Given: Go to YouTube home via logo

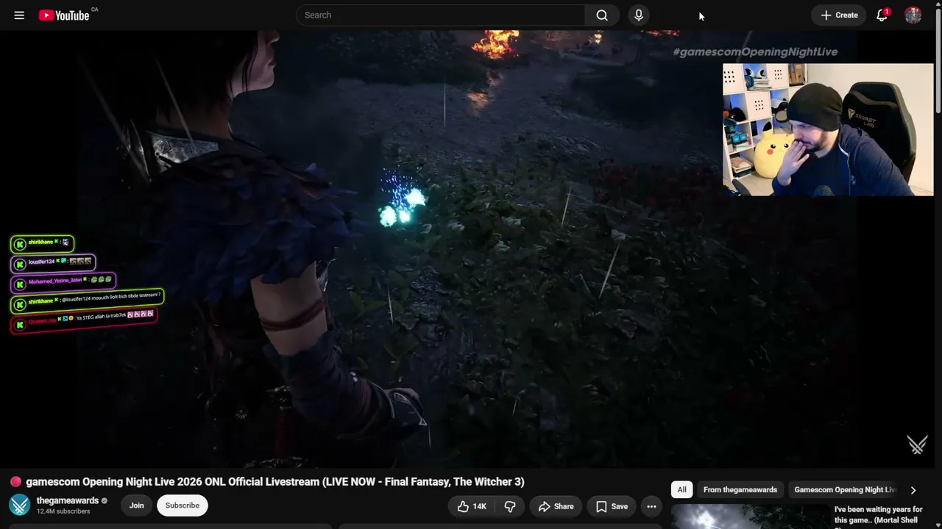Looking at the screenshot, I should pyautogui.click(x=64, y=15).
